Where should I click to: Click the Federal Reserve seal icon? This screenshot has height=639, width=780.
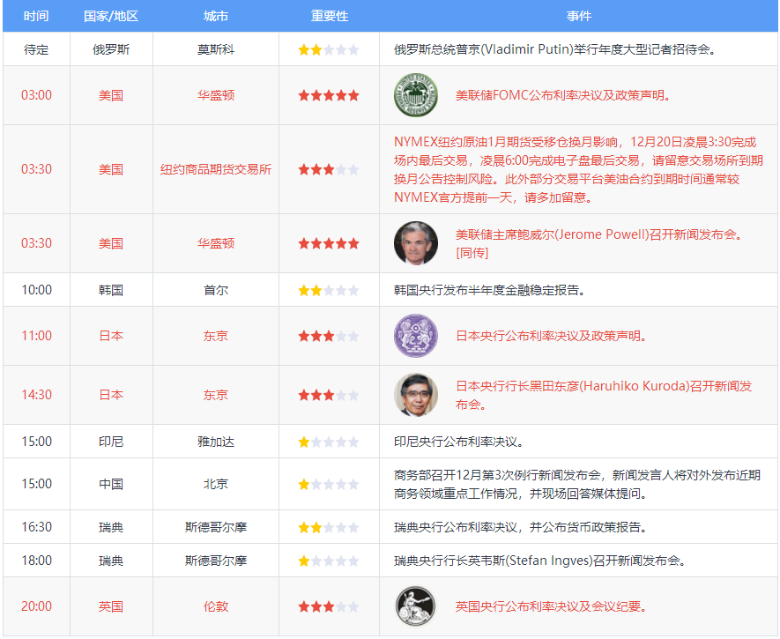click(416, 95)
